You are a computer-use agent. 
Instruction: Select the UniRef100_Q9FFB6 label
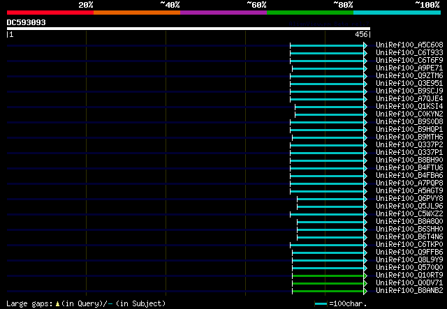click(409, 253)
